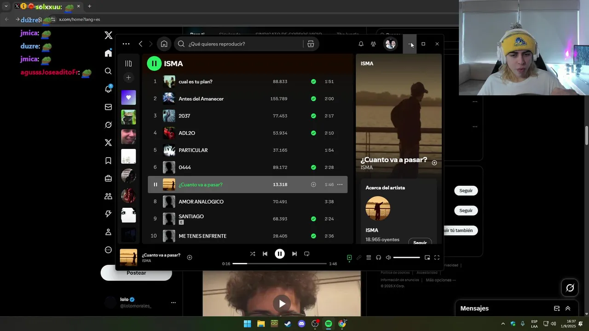Viewport: 589px width, 331px height.
Task: Follow ISMA in the artist info card
Action: (420, 242)
